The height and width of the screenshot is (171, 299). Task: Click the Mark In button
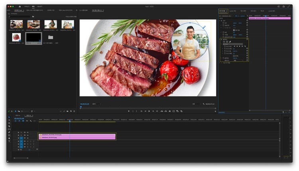click(133, 111)
